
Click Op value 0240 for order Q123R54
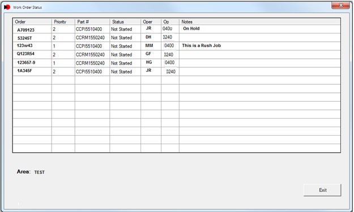(x=169, y=55)
